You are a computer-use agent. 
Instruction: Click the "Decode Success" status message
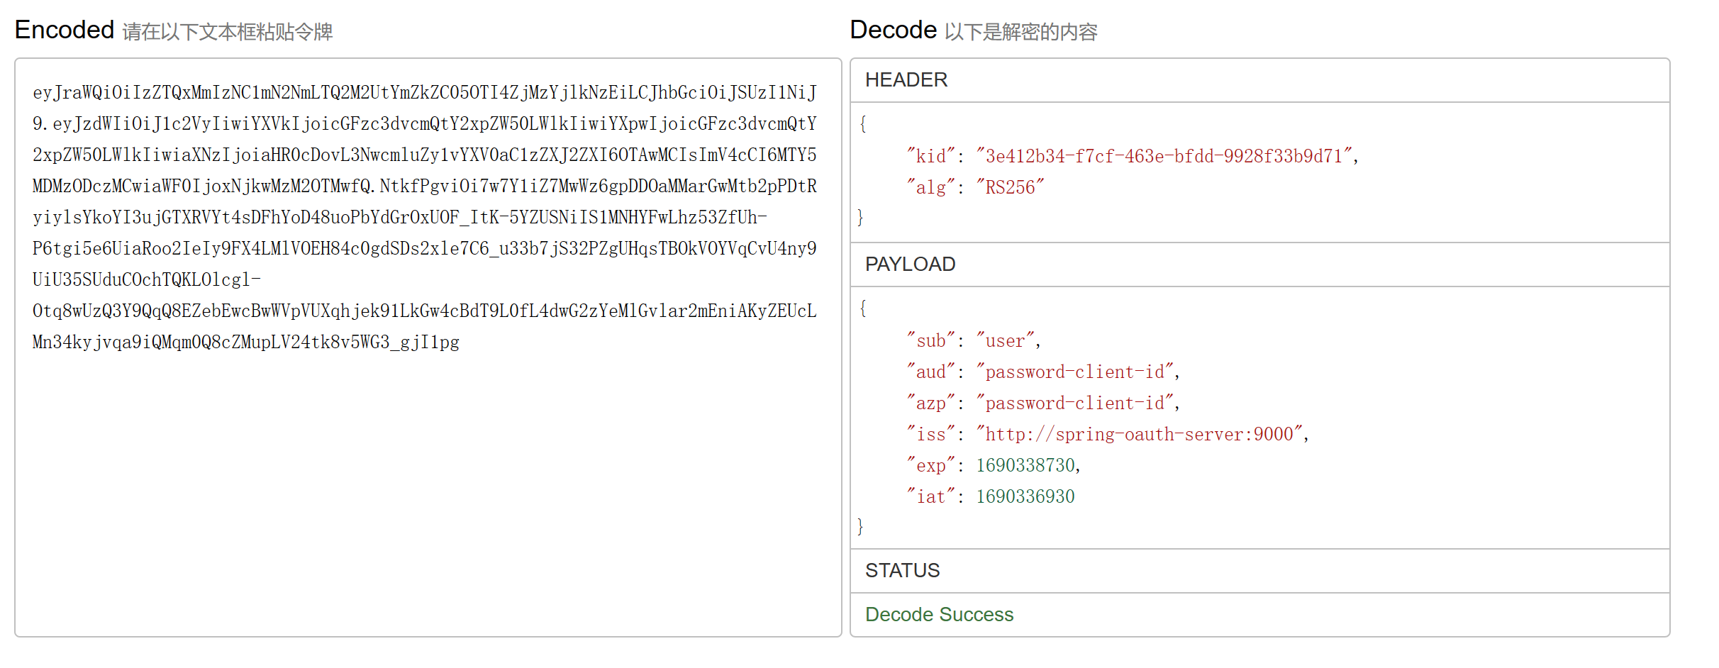point(940,615)
